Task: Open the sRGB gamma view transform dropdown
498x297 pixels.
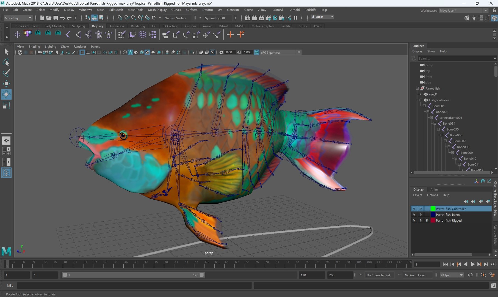Action: [x=280, y=52]
